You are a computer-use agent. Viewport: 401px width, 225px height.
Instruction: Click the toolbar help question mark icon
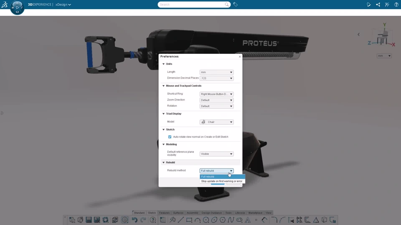click(x=153, y=220)
